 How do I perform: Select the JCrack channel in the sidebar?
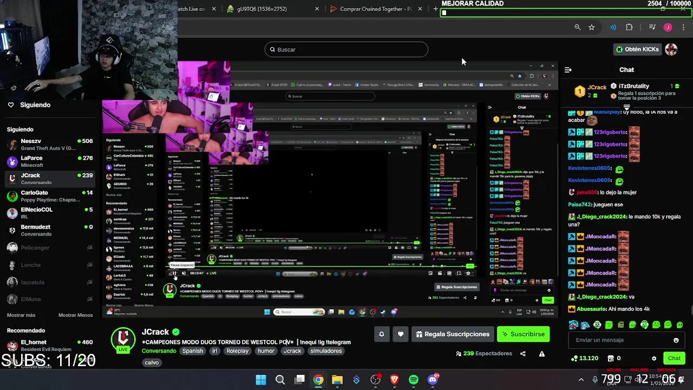click(x=50, y=179)
